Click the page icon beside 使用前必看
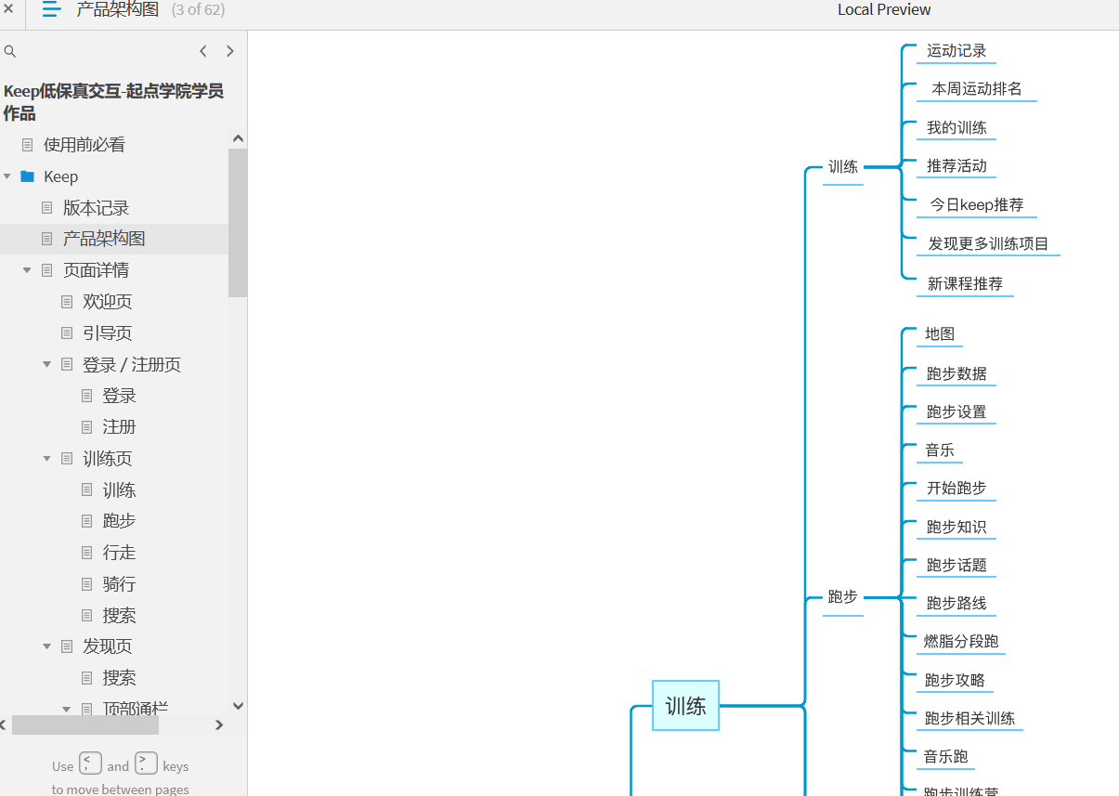 [x=27, y=145]
